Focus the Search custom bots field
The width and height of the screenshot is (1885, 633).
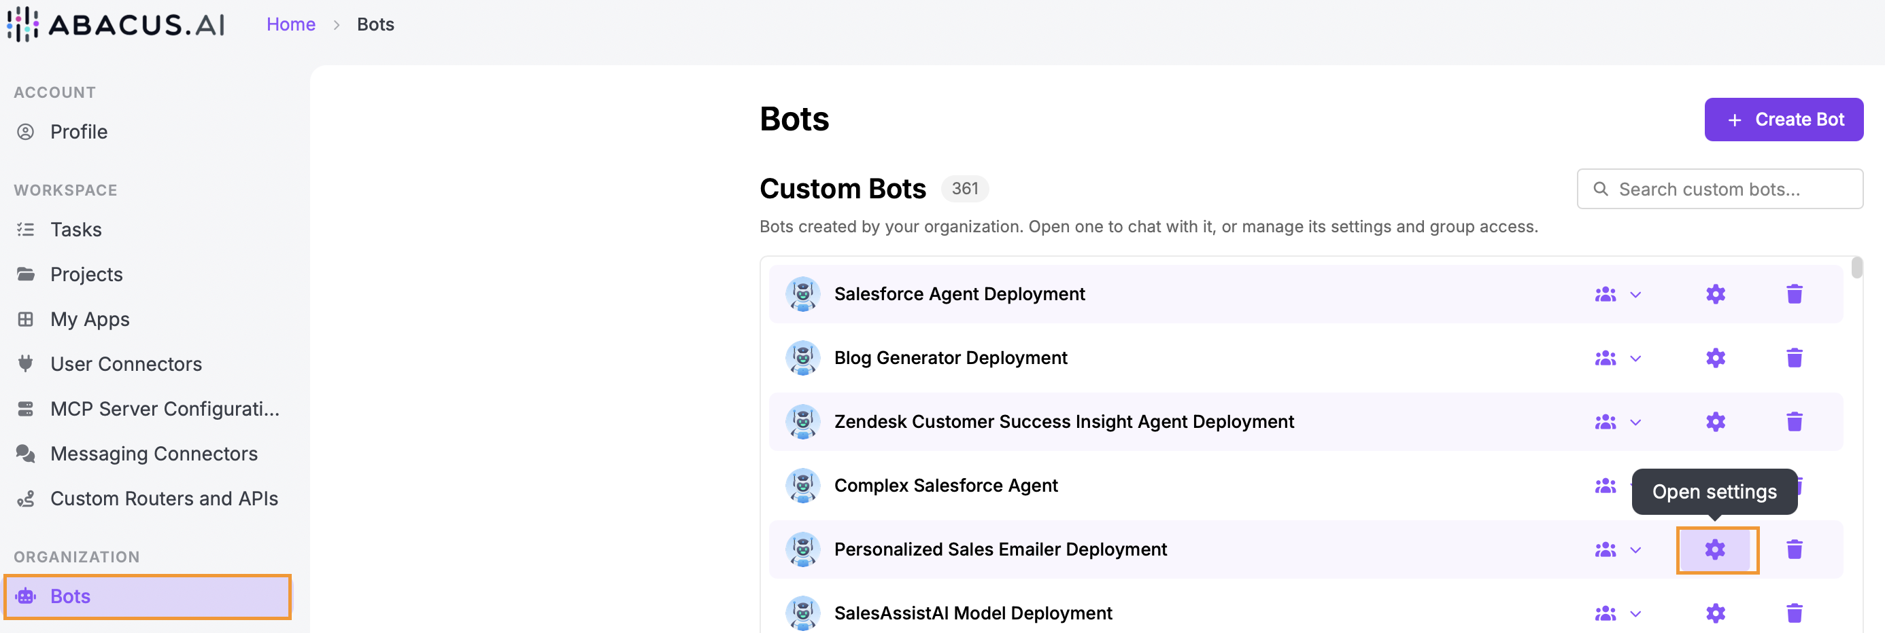(x=1720, y=189)
